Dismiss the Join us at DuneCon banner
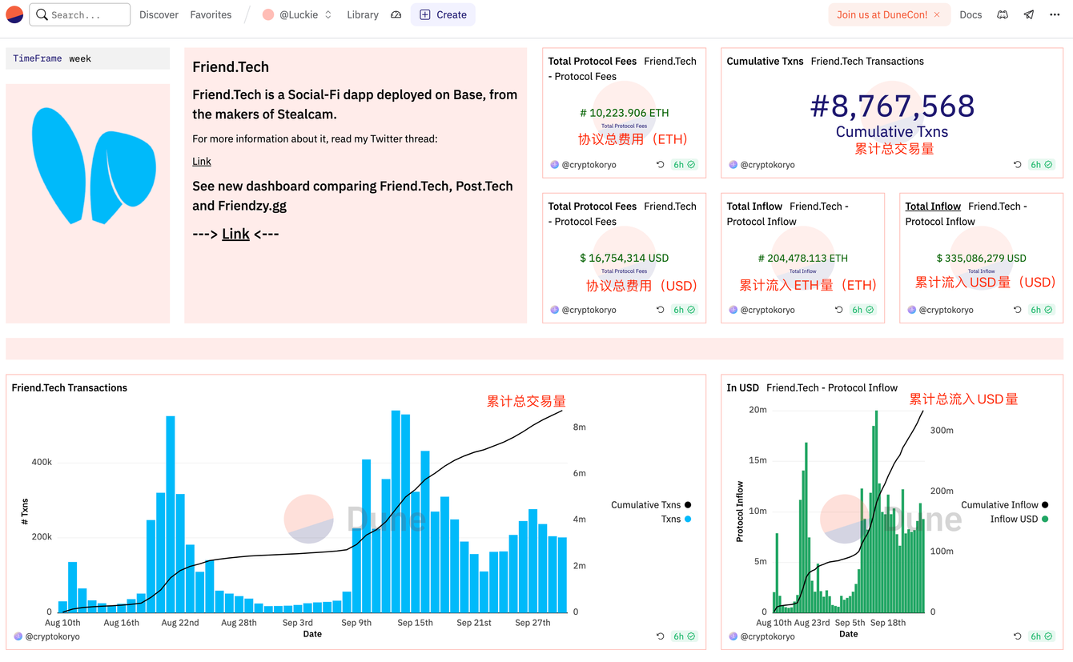This screenshot has width=1073, height=662. click(937, 14)
